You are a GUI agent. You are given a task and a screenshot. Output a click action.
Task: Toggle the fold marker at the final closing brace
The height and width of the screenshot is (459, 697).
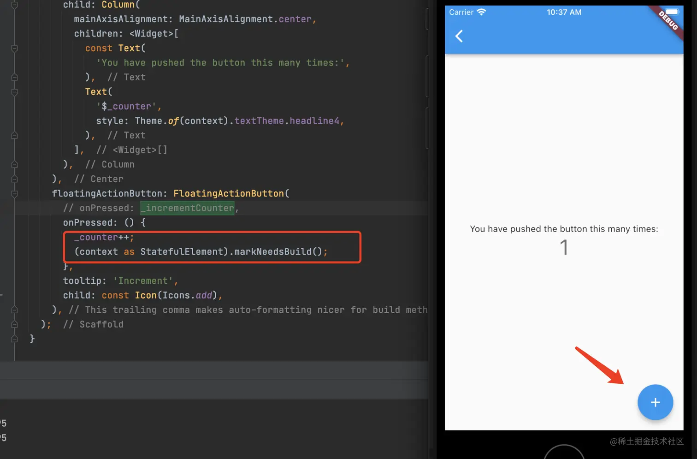click(x=14, y=339)
